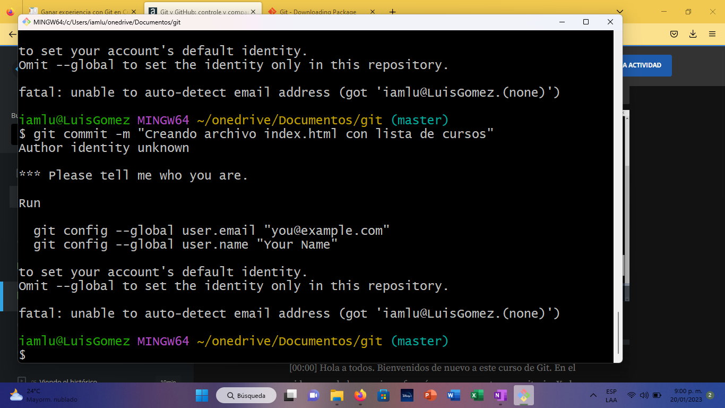
Task: Open Excel from the taskbar
Action: coord(477,395)
